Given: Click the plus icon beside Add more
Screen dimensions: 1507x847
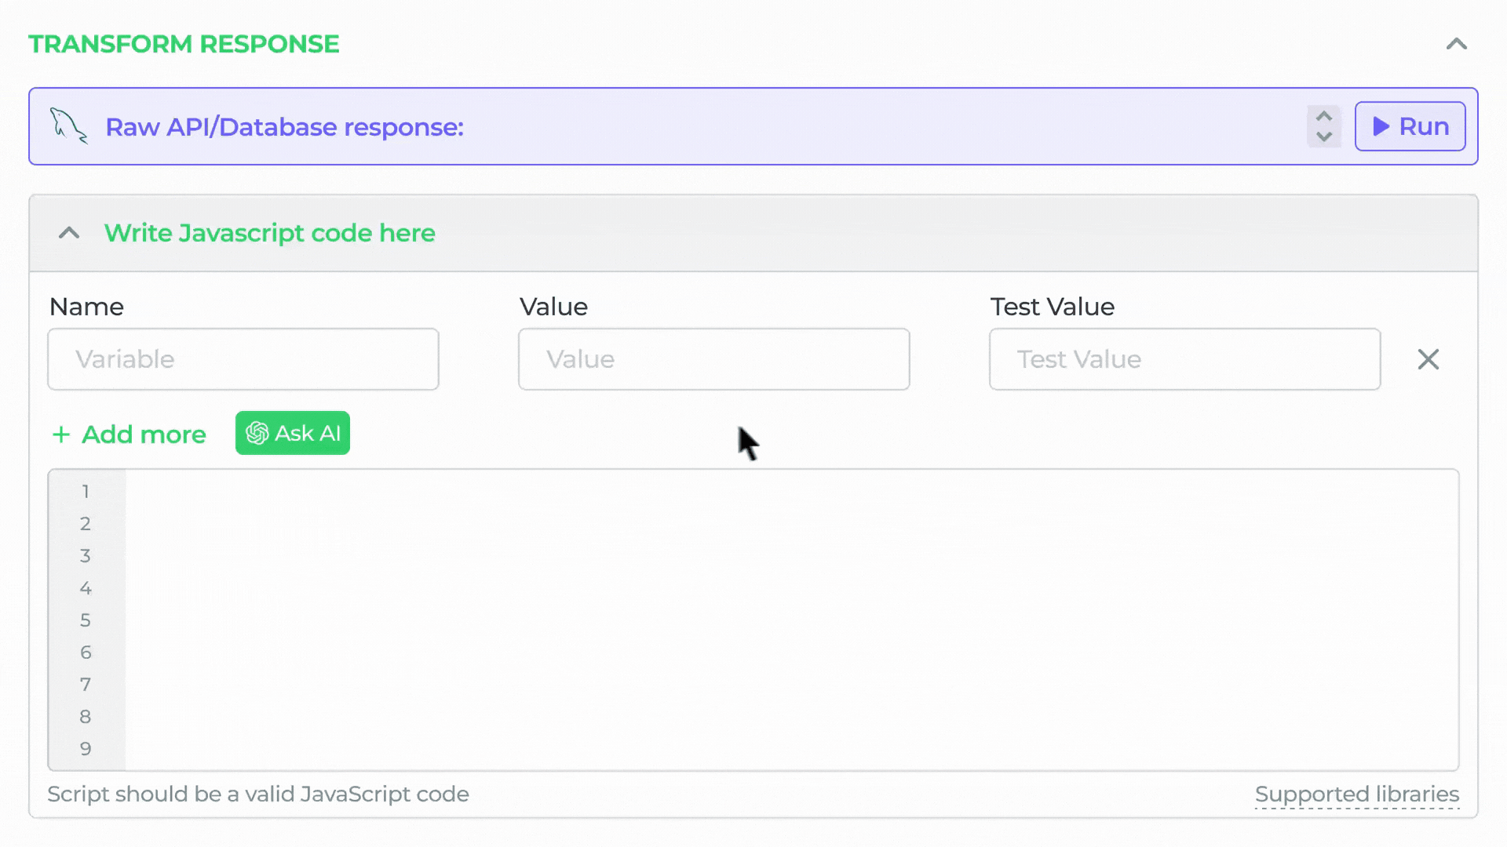Looking at the screenshot, I should 60,434.
